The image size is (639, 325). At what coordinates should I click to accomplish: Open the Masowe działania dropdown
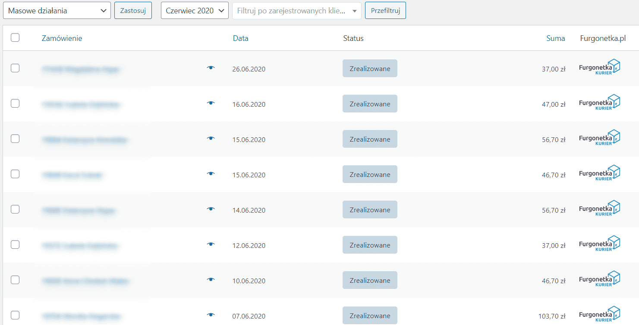point(57,10)
